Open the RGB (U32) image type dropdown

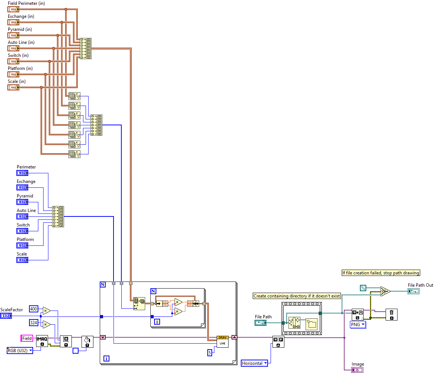tap(20, 350)
